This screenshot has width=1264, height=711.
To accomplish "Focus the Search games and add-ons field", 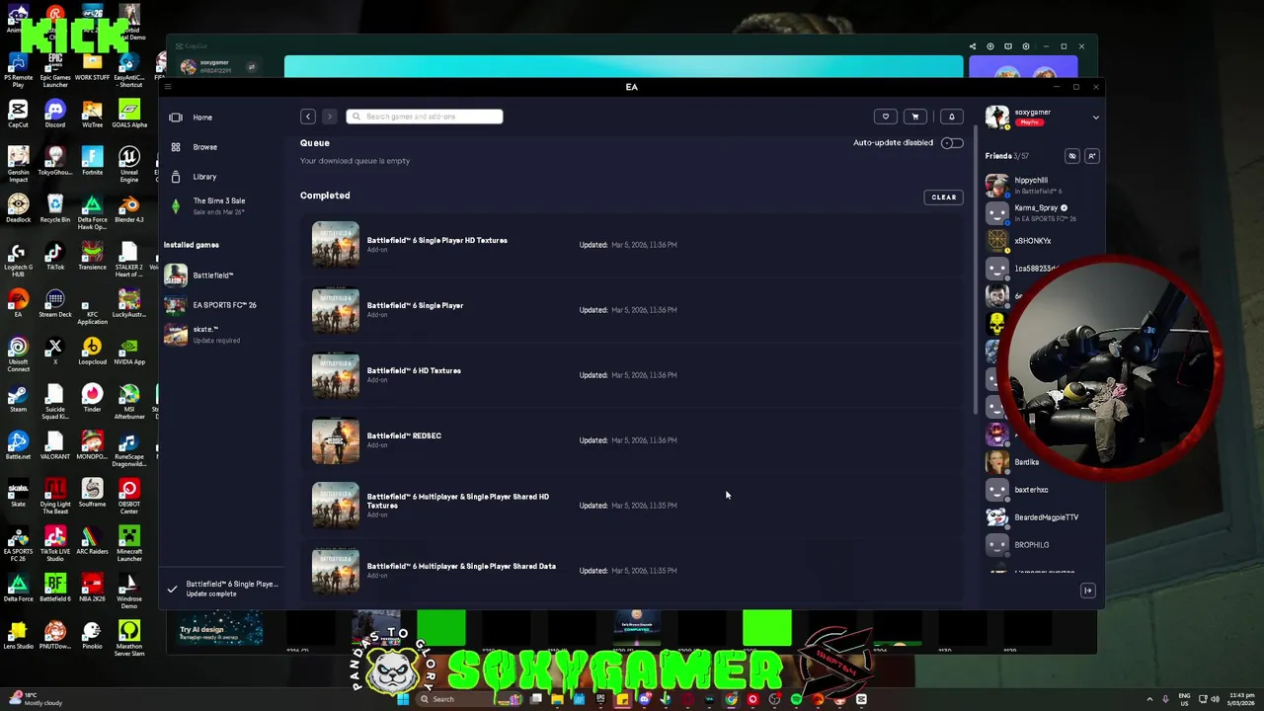I will pyautogui.click(x=425, y=117).
